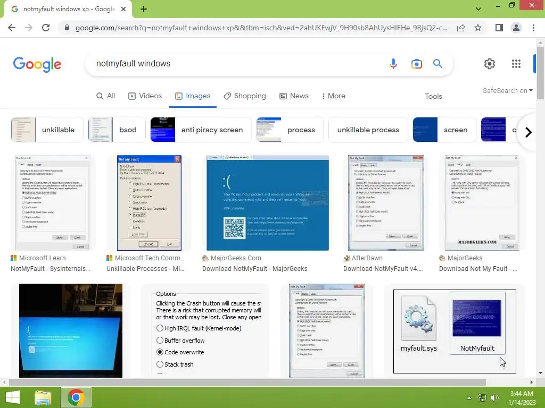Open Google Lens camera search
Viewport: 545px width, 408px height.
point(416,64)
